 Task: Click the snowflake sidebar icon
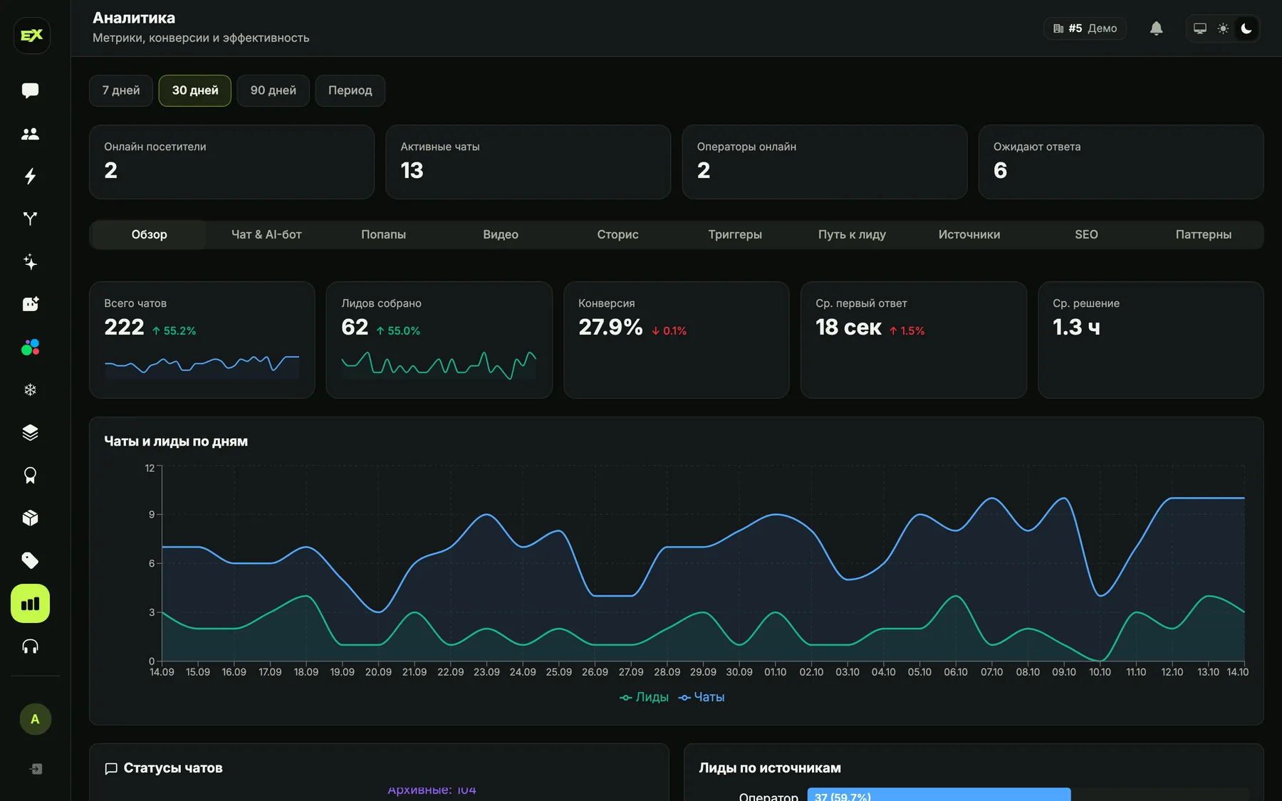tap(30, 390)
